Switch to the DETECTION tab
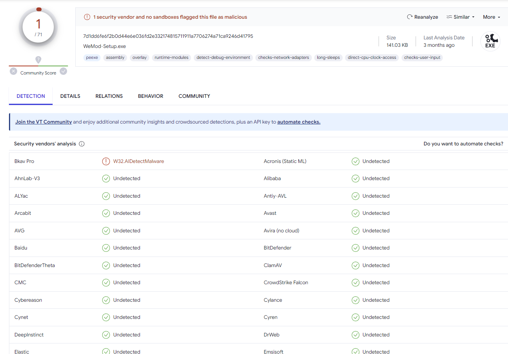Image resolution: width=508 pixels, height=354 pixels. pos(31,96)
